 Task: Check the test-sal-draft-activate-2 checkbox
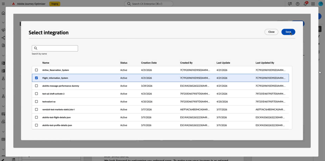[36, 94]
